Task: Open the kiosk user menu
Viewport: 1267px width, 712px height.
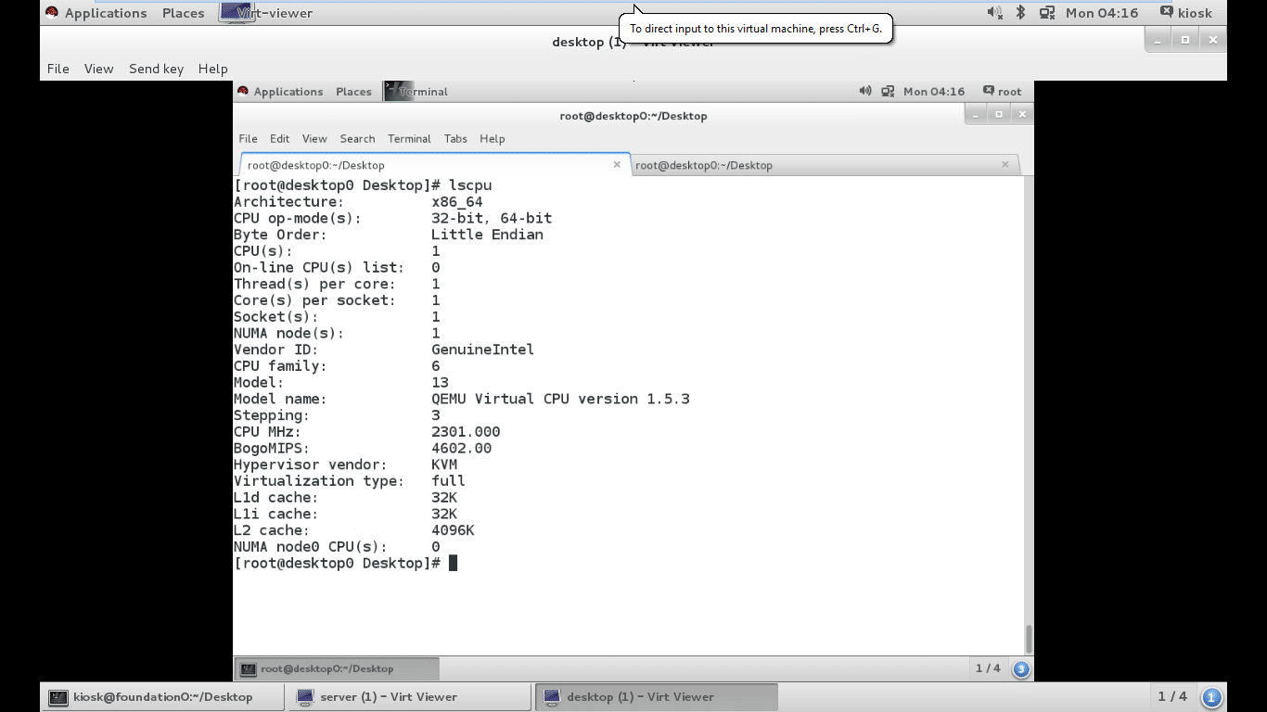Action: tap(1185, 13)
